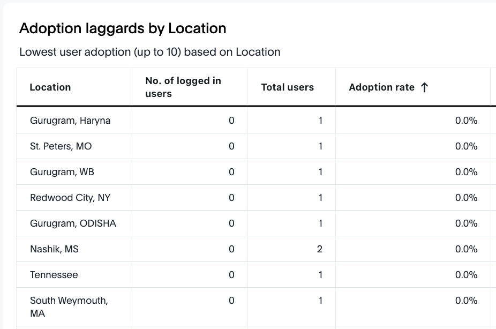Click the St. Peters, MO location
This screenshot has height=329, width=496.
click(x=61, y=146)
